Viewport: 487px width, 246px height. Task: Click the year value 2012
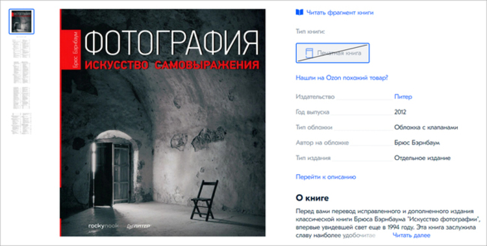click(400, 112)
